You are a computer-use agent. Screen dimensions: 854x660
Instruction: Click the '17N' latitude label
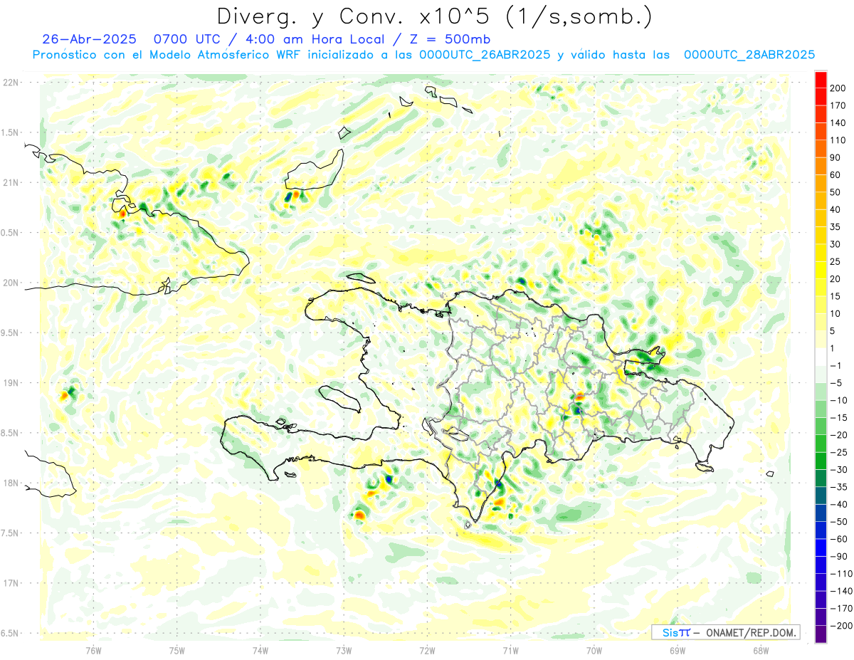coord(11,583)
